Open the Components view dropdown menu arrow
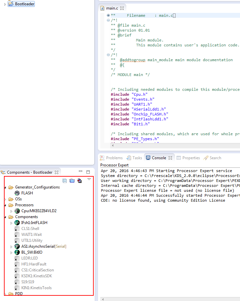 (x=89, y=179)
